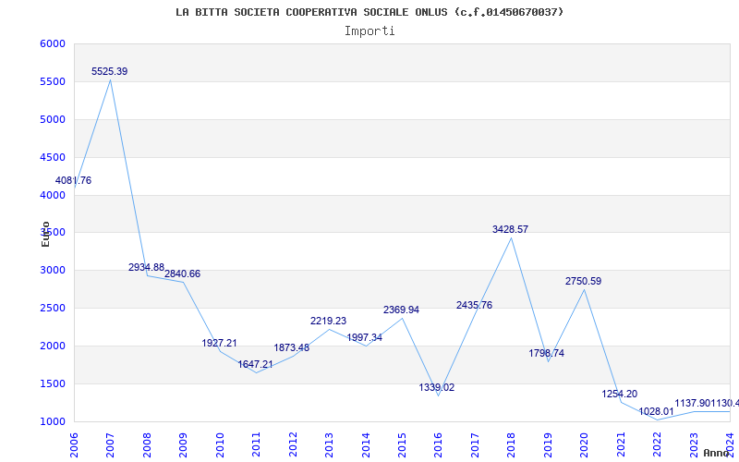Click the 2017 x-axis year label
The width and height of the screenshot is (739, 462).
[x=475, y=445]
